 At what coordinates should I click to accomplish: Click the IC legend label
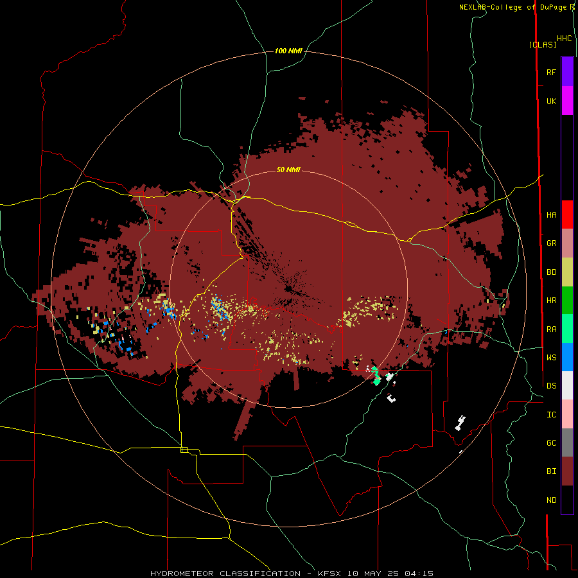[x=551, y=414]
